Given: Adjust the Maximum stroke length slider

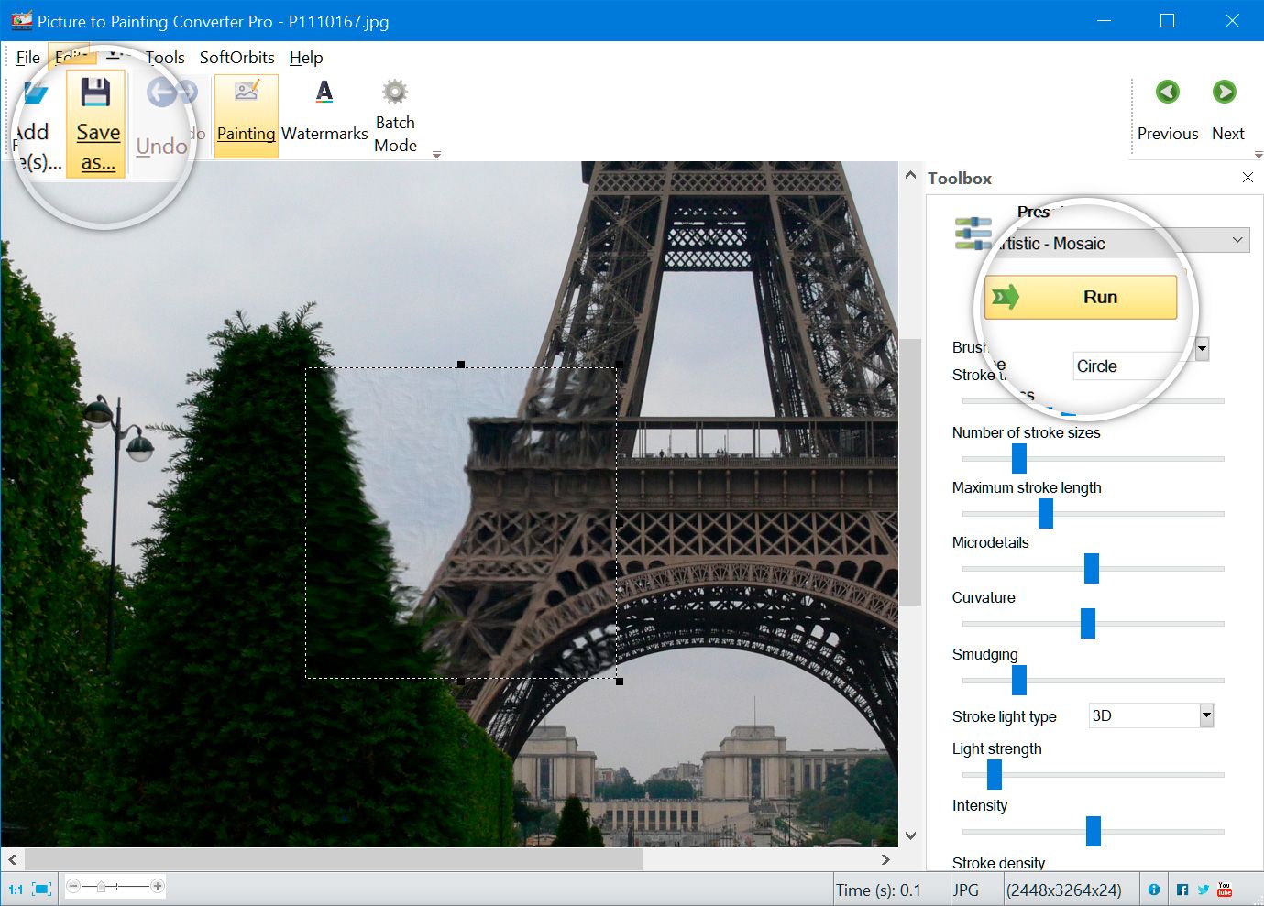Looking at the screenshot, I should [1045, 513].
